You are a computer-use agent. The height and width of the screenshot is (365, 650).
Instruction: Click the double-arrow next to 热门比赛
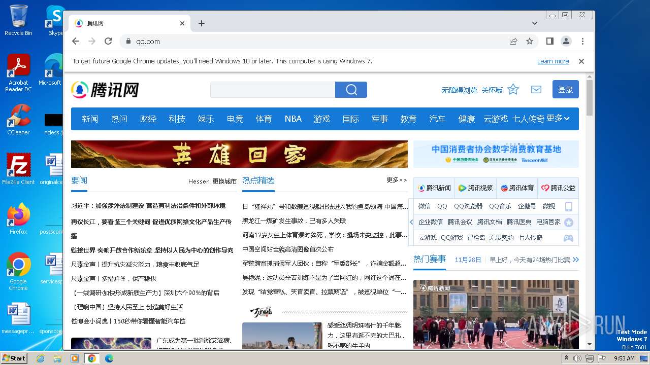pyautogui.click(x=575, y=260)
